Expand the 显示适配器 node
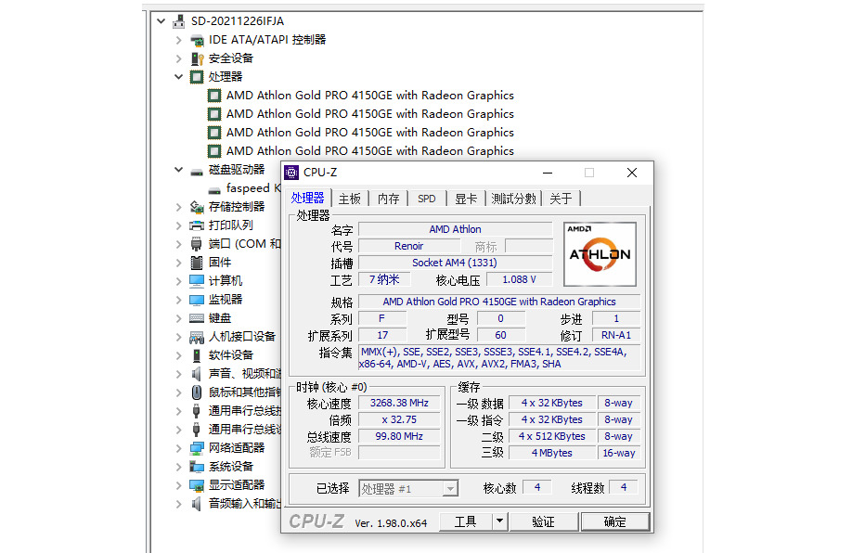The height and width of the screenshot is (553, 852). pyautogui.click(x=179, y=485)
